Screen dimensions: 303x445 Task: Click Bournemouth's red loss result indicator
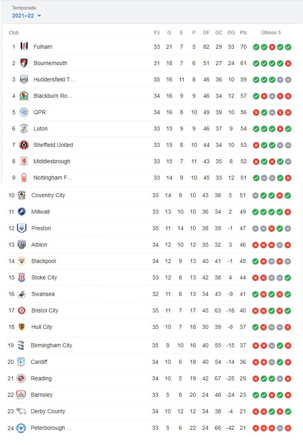(288, 63)
